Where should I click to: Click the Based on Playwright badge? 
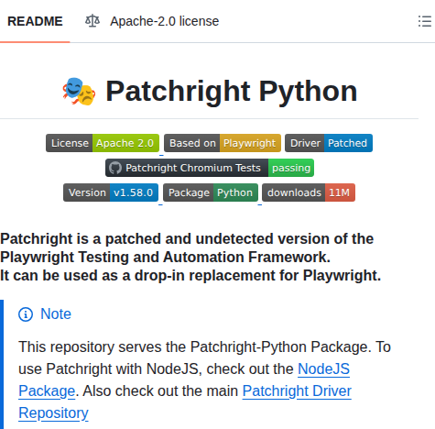coord(223,143)
